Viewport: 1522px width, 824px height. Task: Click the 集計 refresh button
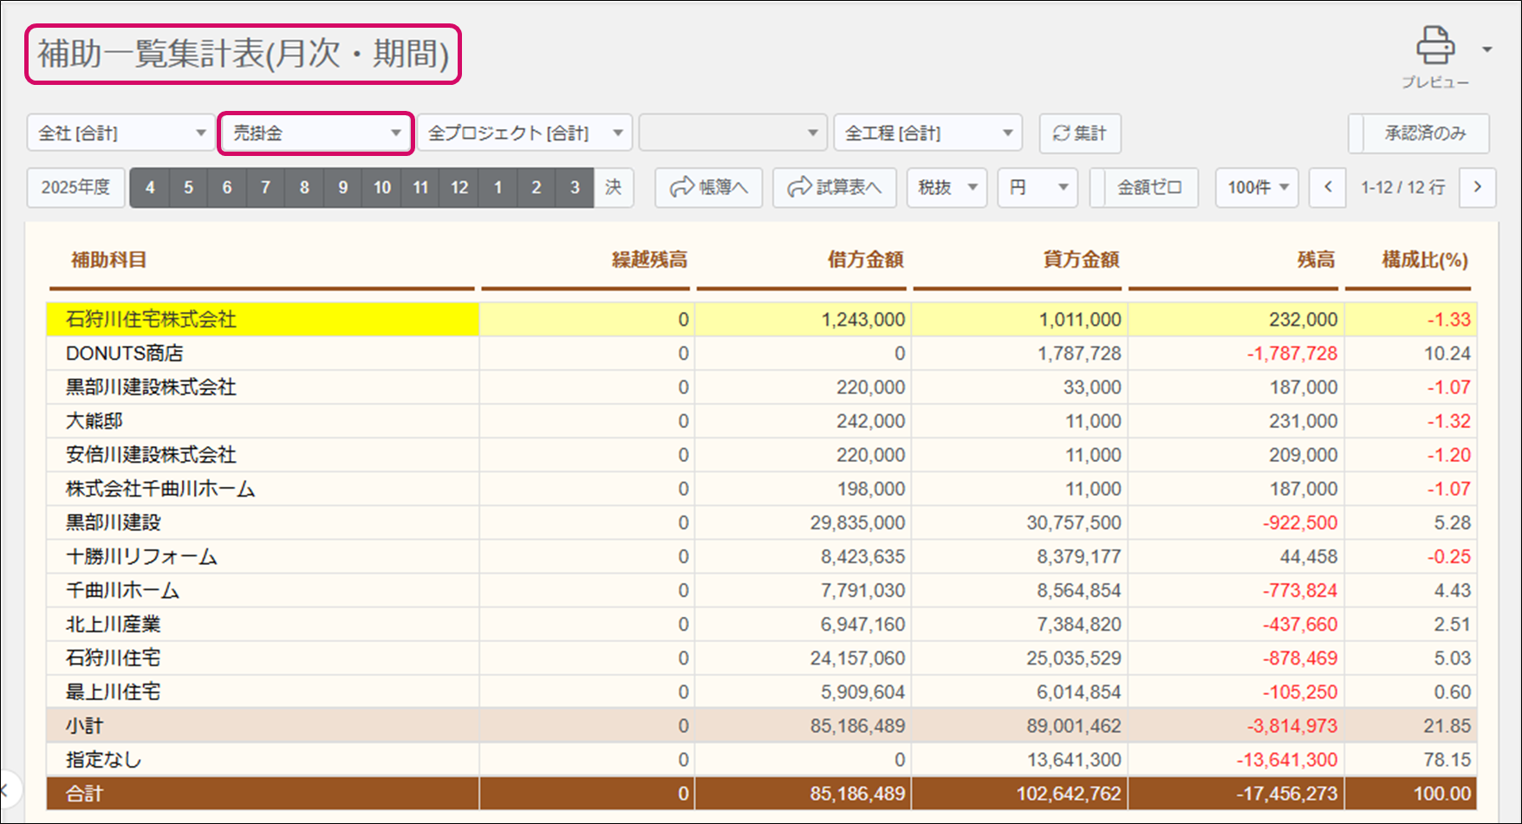(1080, 133)
